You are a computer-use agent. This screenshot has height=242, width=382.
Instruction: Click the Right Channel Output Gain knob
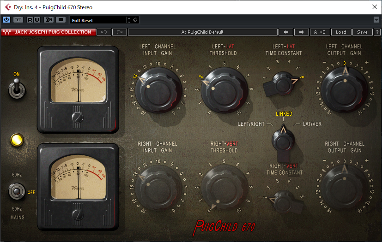[344, 187]
